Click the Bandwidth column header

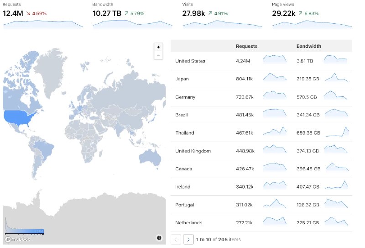click(x=308, y=46)
